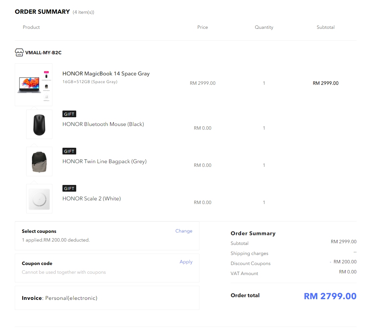
Task: Click the RM 2799.00 order total
Action: (x=330, y=296)
